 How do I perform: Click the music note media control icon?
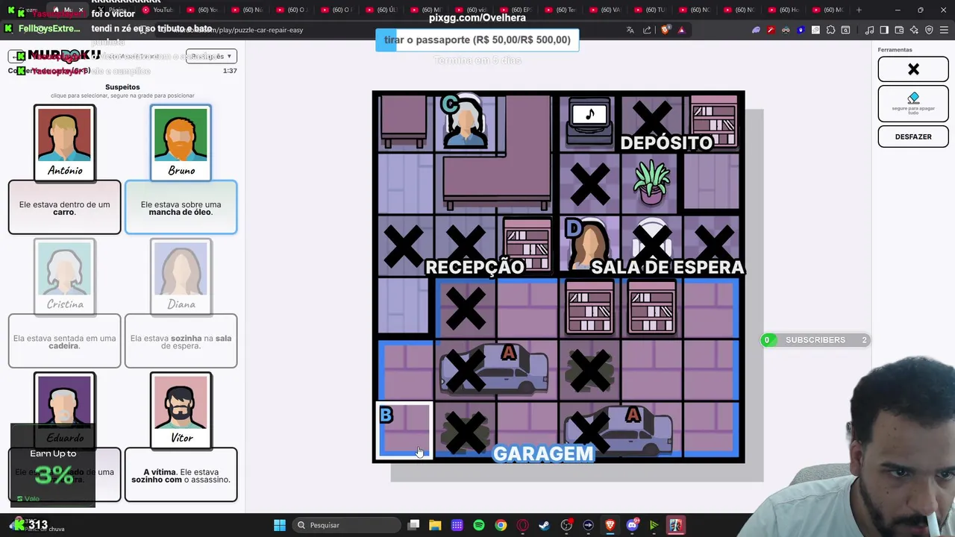(869, 30)
